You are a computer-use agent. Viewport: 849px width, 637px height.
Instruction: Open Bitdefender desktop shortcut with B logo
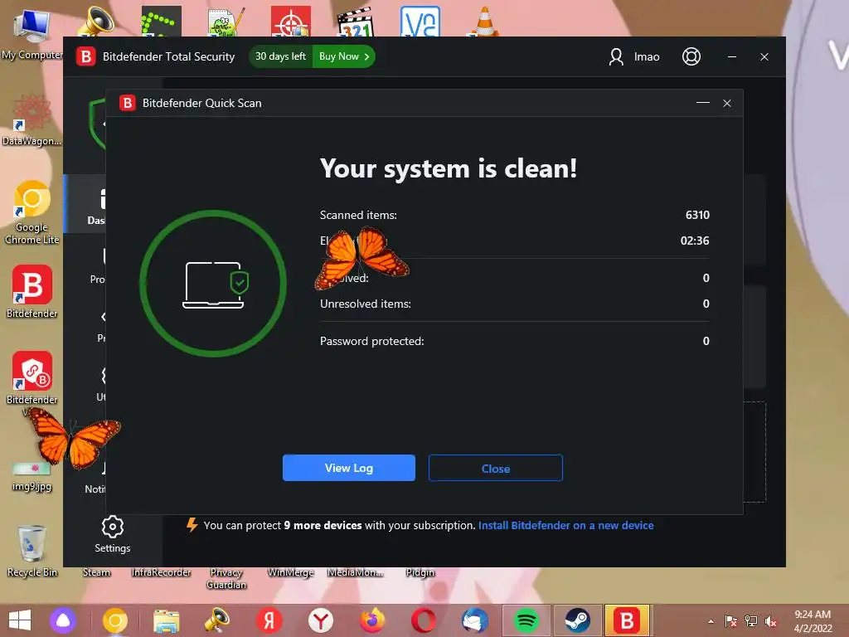click(x=32, y=291)
